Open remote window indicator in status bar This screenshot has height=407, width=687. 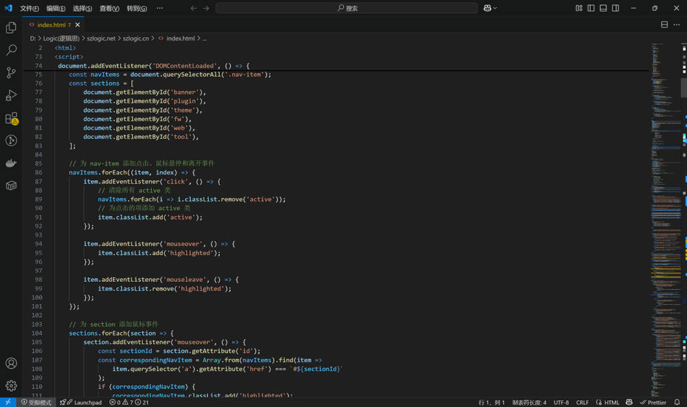pyautogui.click(x=8, y=402)
